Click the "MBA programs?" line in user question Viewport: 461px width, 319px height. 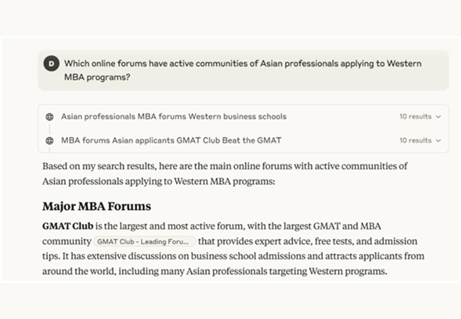97,77
